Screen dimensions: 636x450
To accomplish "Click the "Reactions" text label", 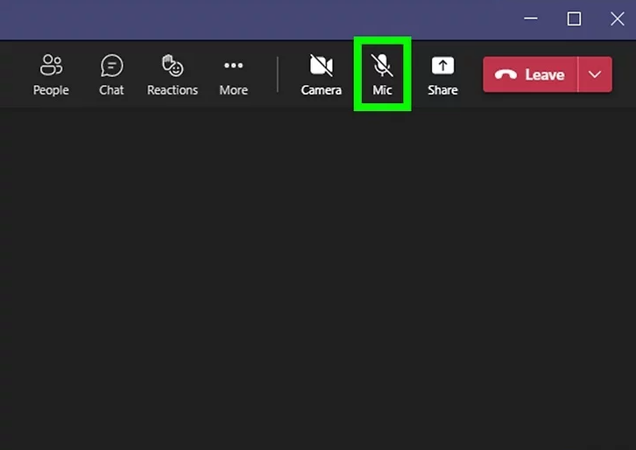I will click(x=173, y=90).
